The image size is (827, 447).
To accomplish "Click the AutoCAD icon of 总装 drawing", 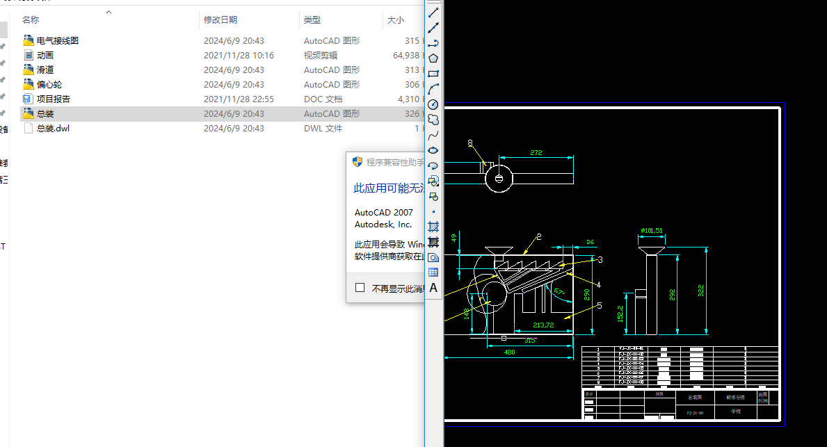I will 29,113.
